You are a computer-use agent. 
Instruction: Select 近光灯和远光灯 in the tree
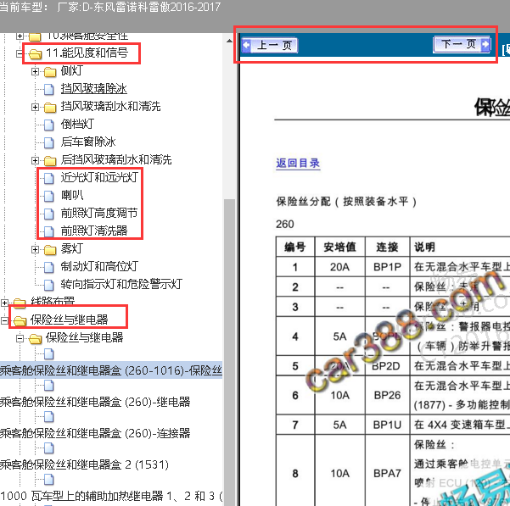tap(99, 177)
